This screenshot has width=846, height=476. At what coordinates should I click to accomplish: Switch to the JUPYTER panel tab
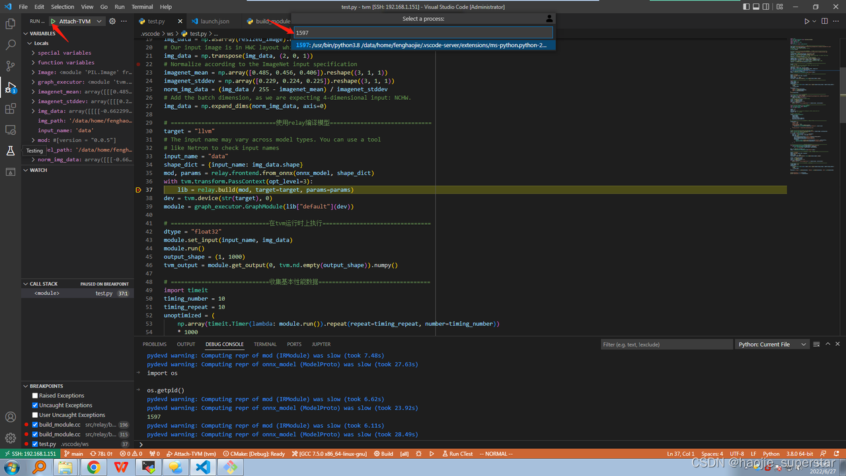click(x=321, y=344)
